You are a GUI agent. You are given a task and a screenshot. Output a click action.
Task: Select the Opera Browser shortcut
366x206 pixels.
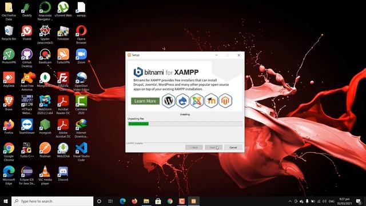81,35
